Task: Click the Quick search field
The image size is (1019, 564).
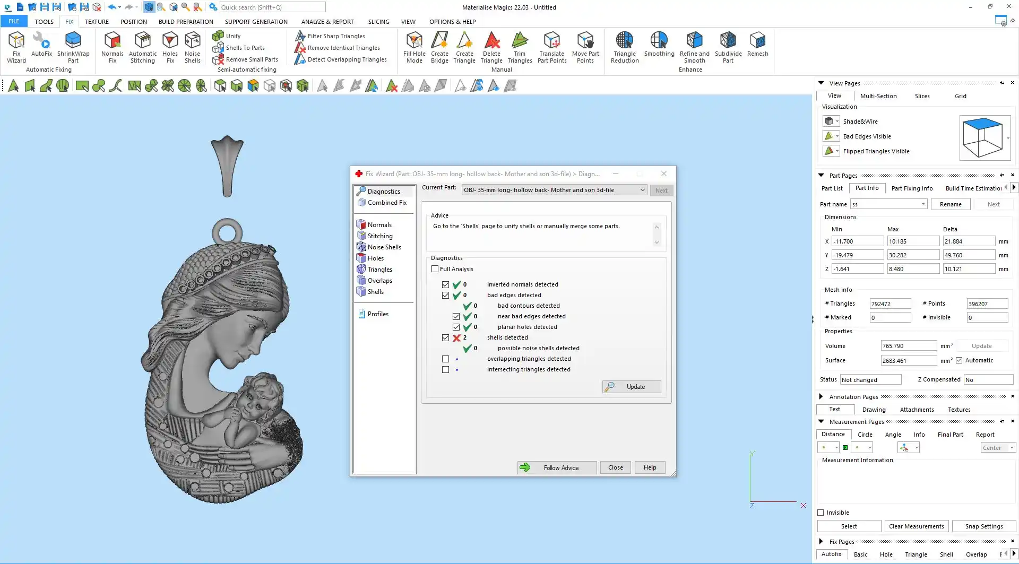Action: 272,7
